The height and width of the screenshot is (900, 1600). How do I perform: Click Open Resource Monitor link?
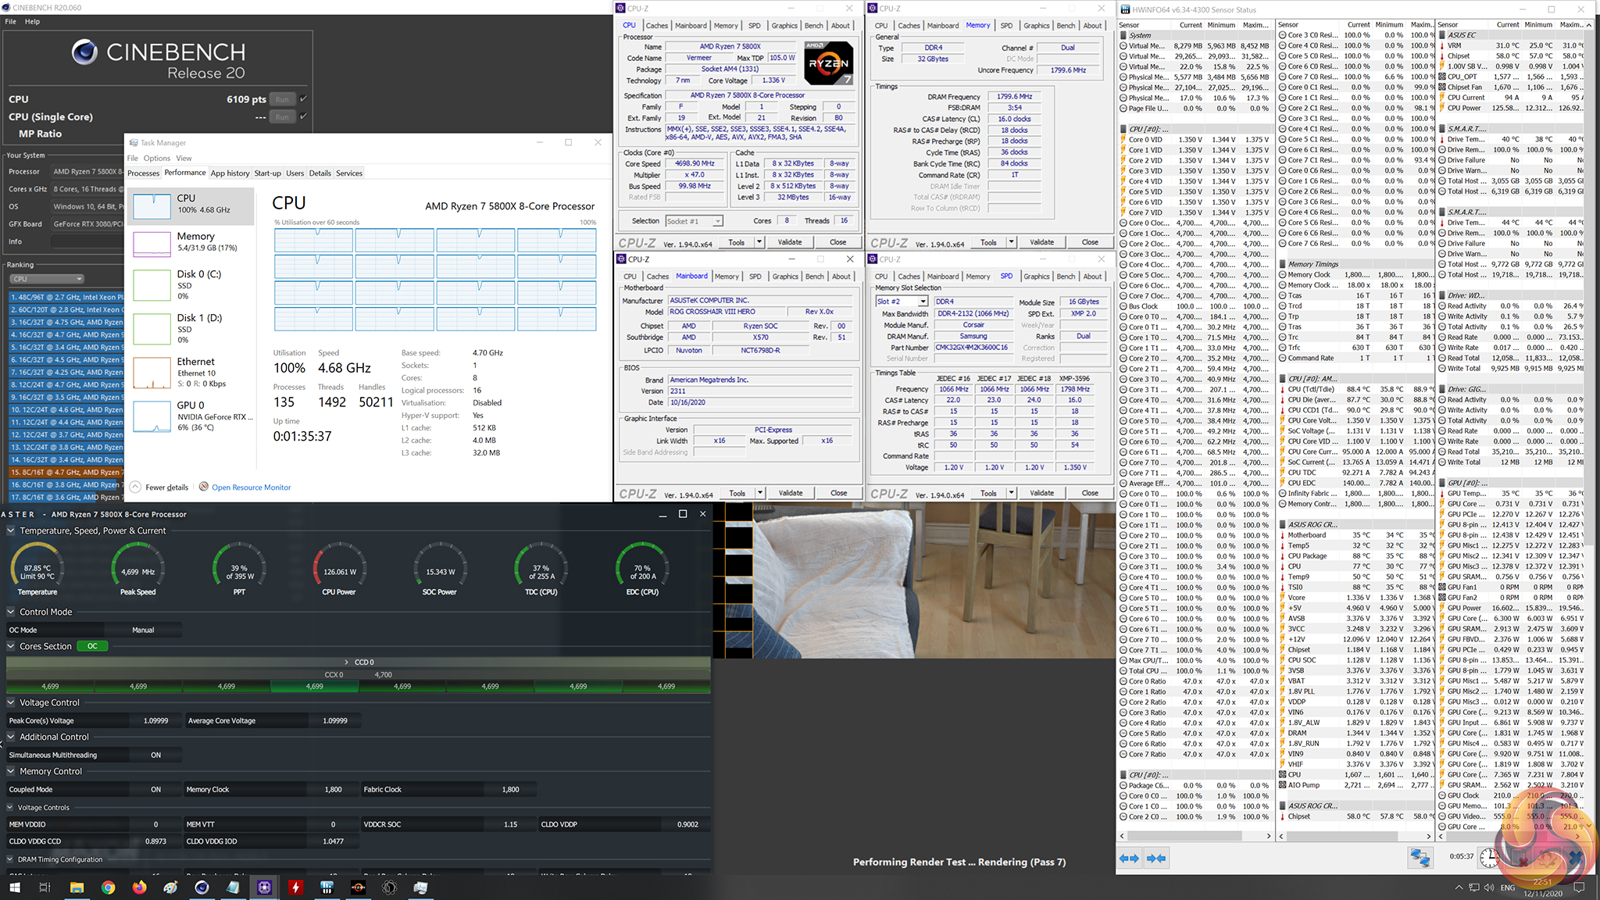click(251, 487)
